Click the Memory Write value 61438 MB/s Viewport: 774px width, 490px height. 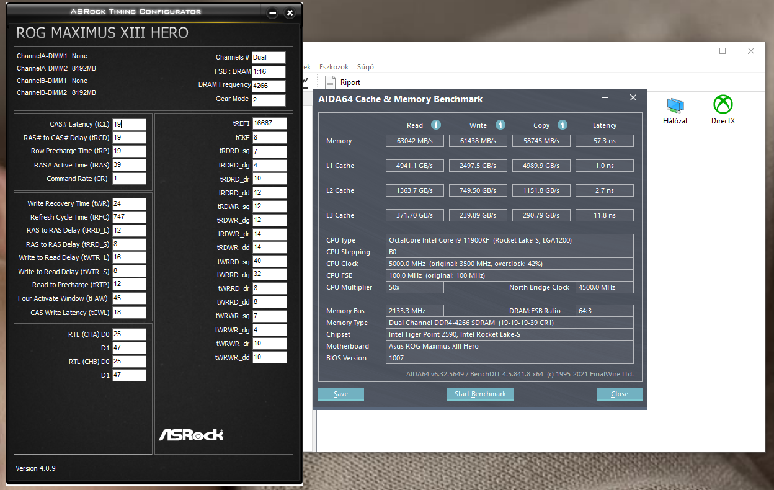coord(478,141)
